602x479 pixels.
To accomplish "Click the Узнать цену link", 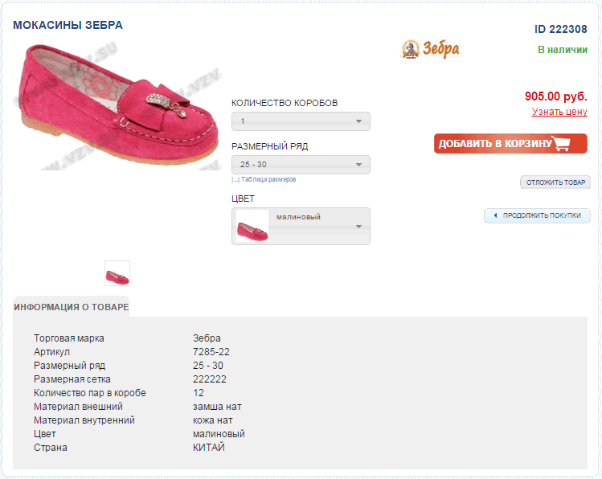I will coord(559,112).
